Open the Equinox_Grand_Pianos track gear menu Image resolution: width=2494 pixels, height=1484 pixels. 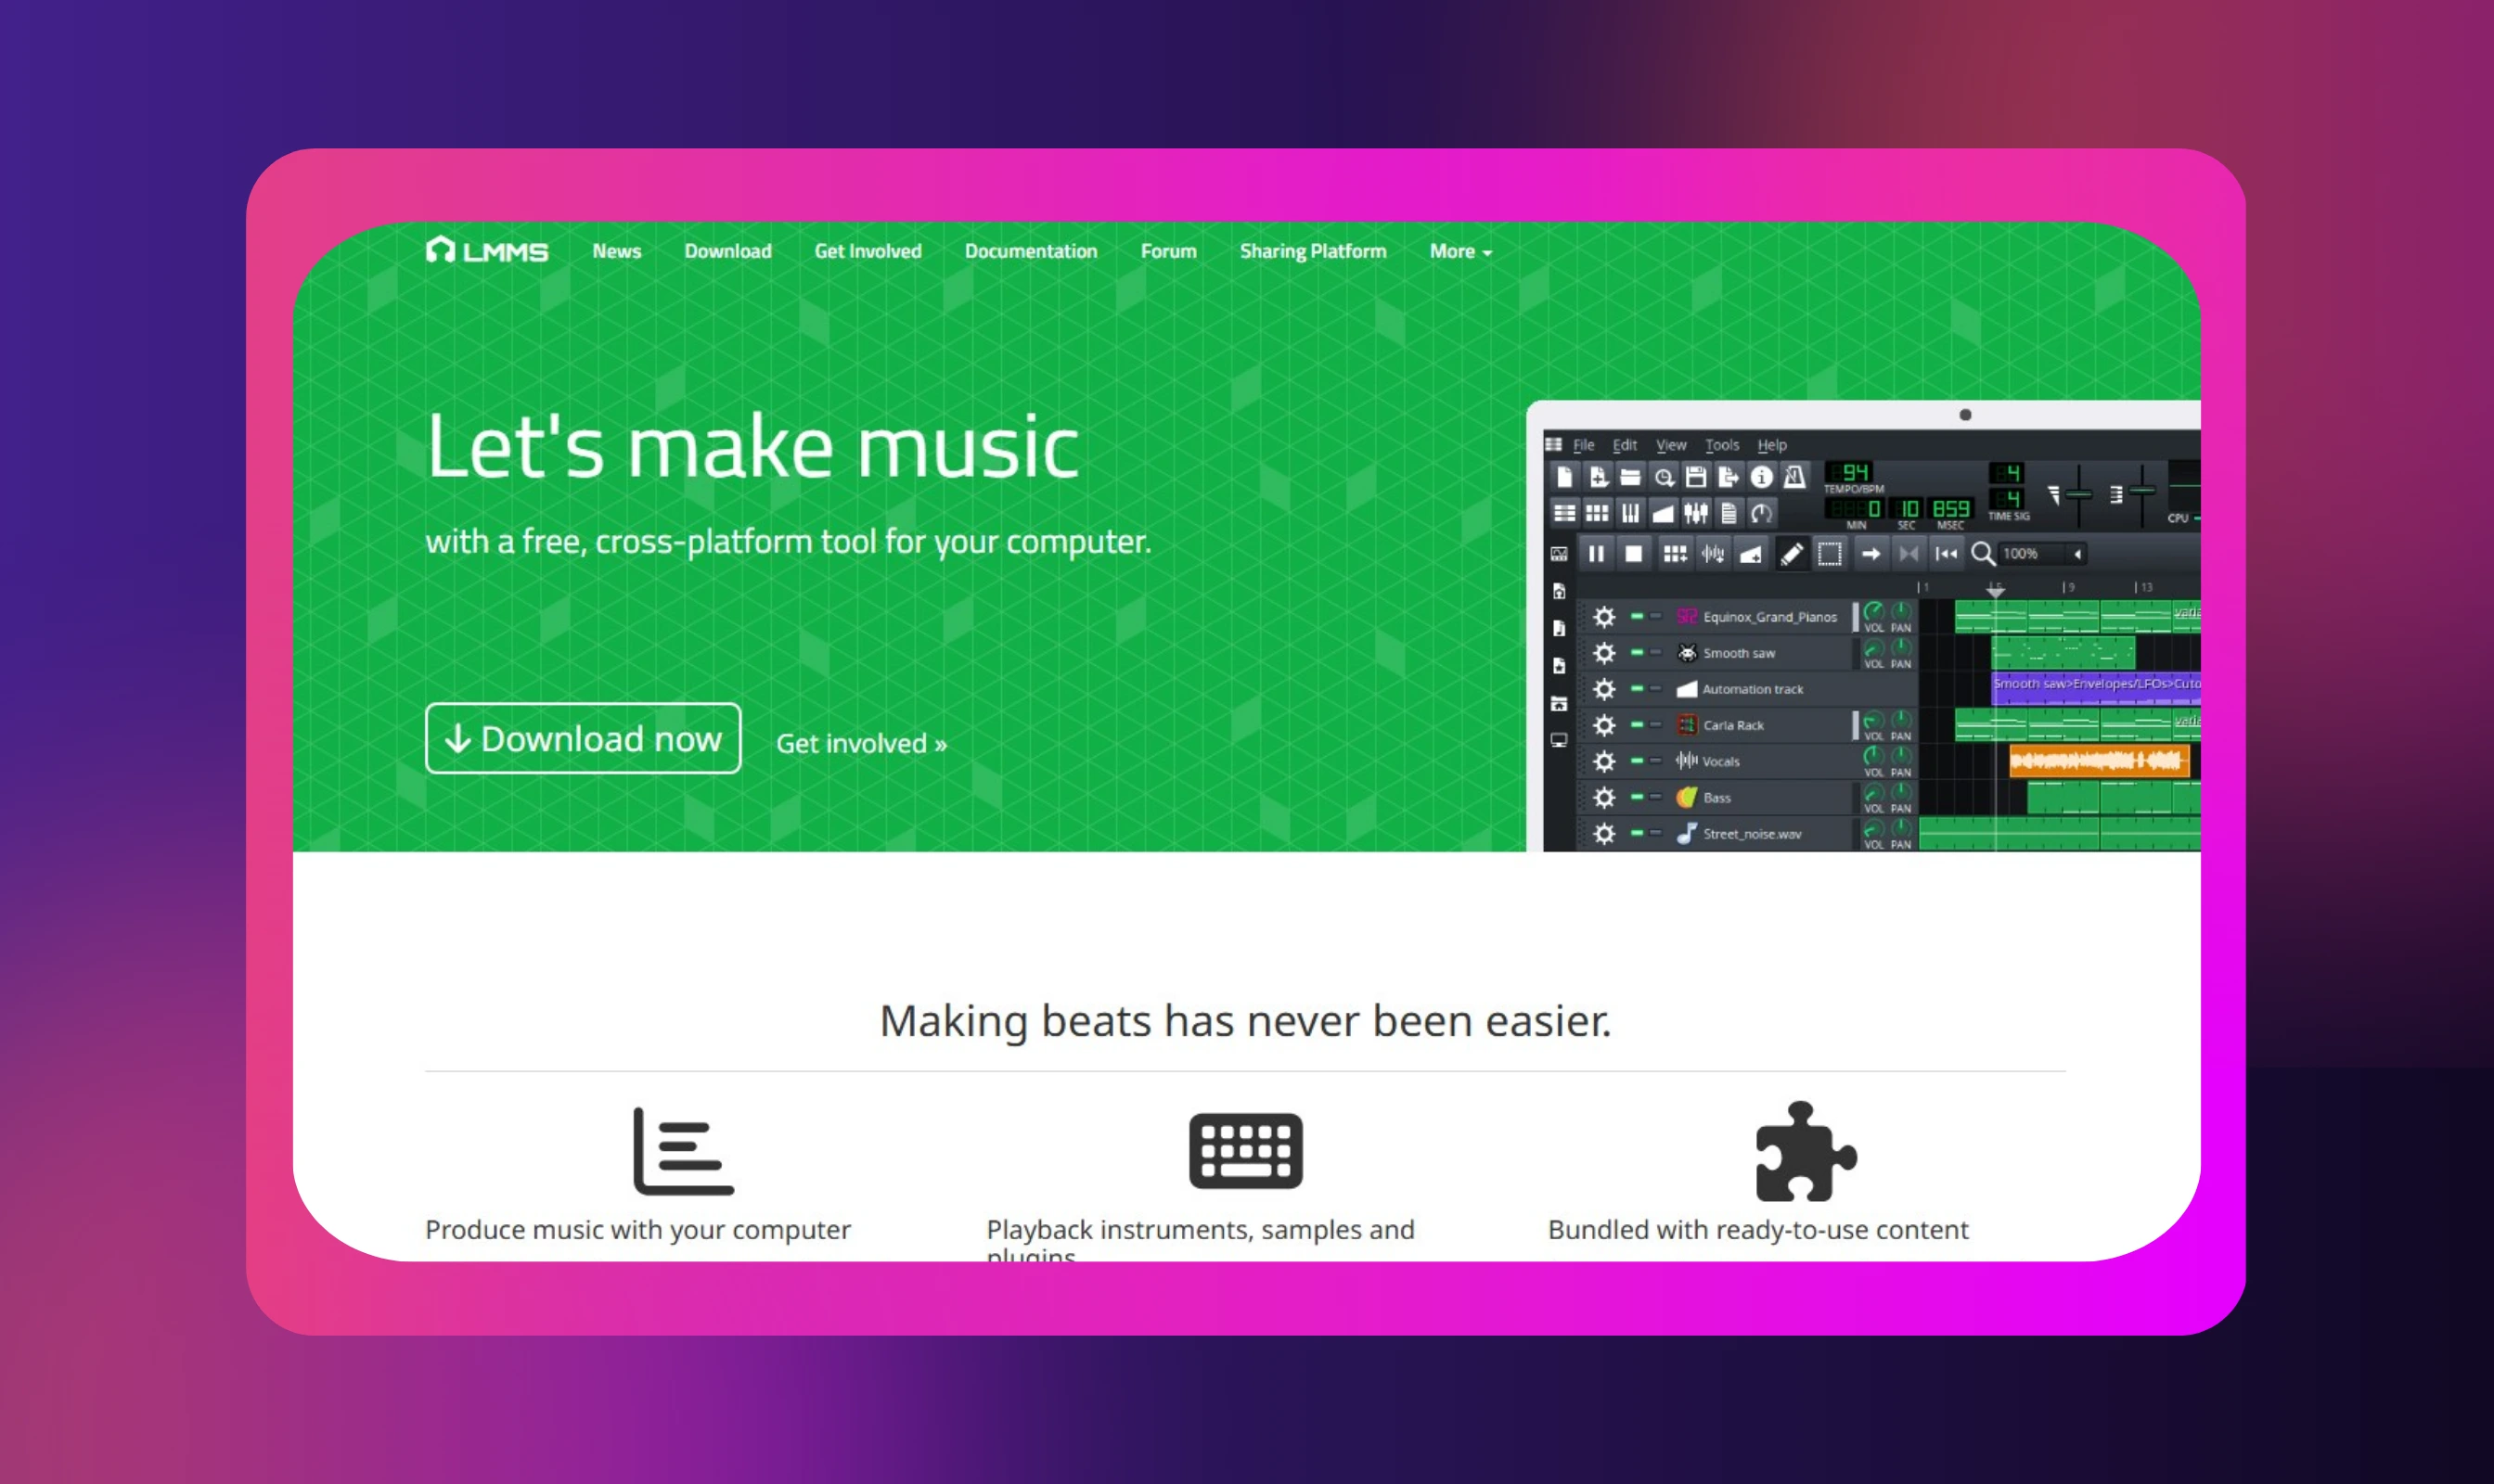1603,617
